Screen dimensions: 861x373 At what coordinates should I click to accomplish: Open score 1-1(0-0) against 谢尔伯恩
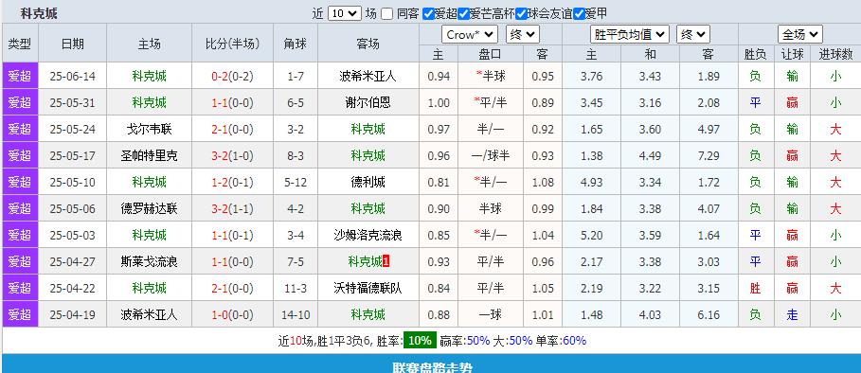pos(232,102)
